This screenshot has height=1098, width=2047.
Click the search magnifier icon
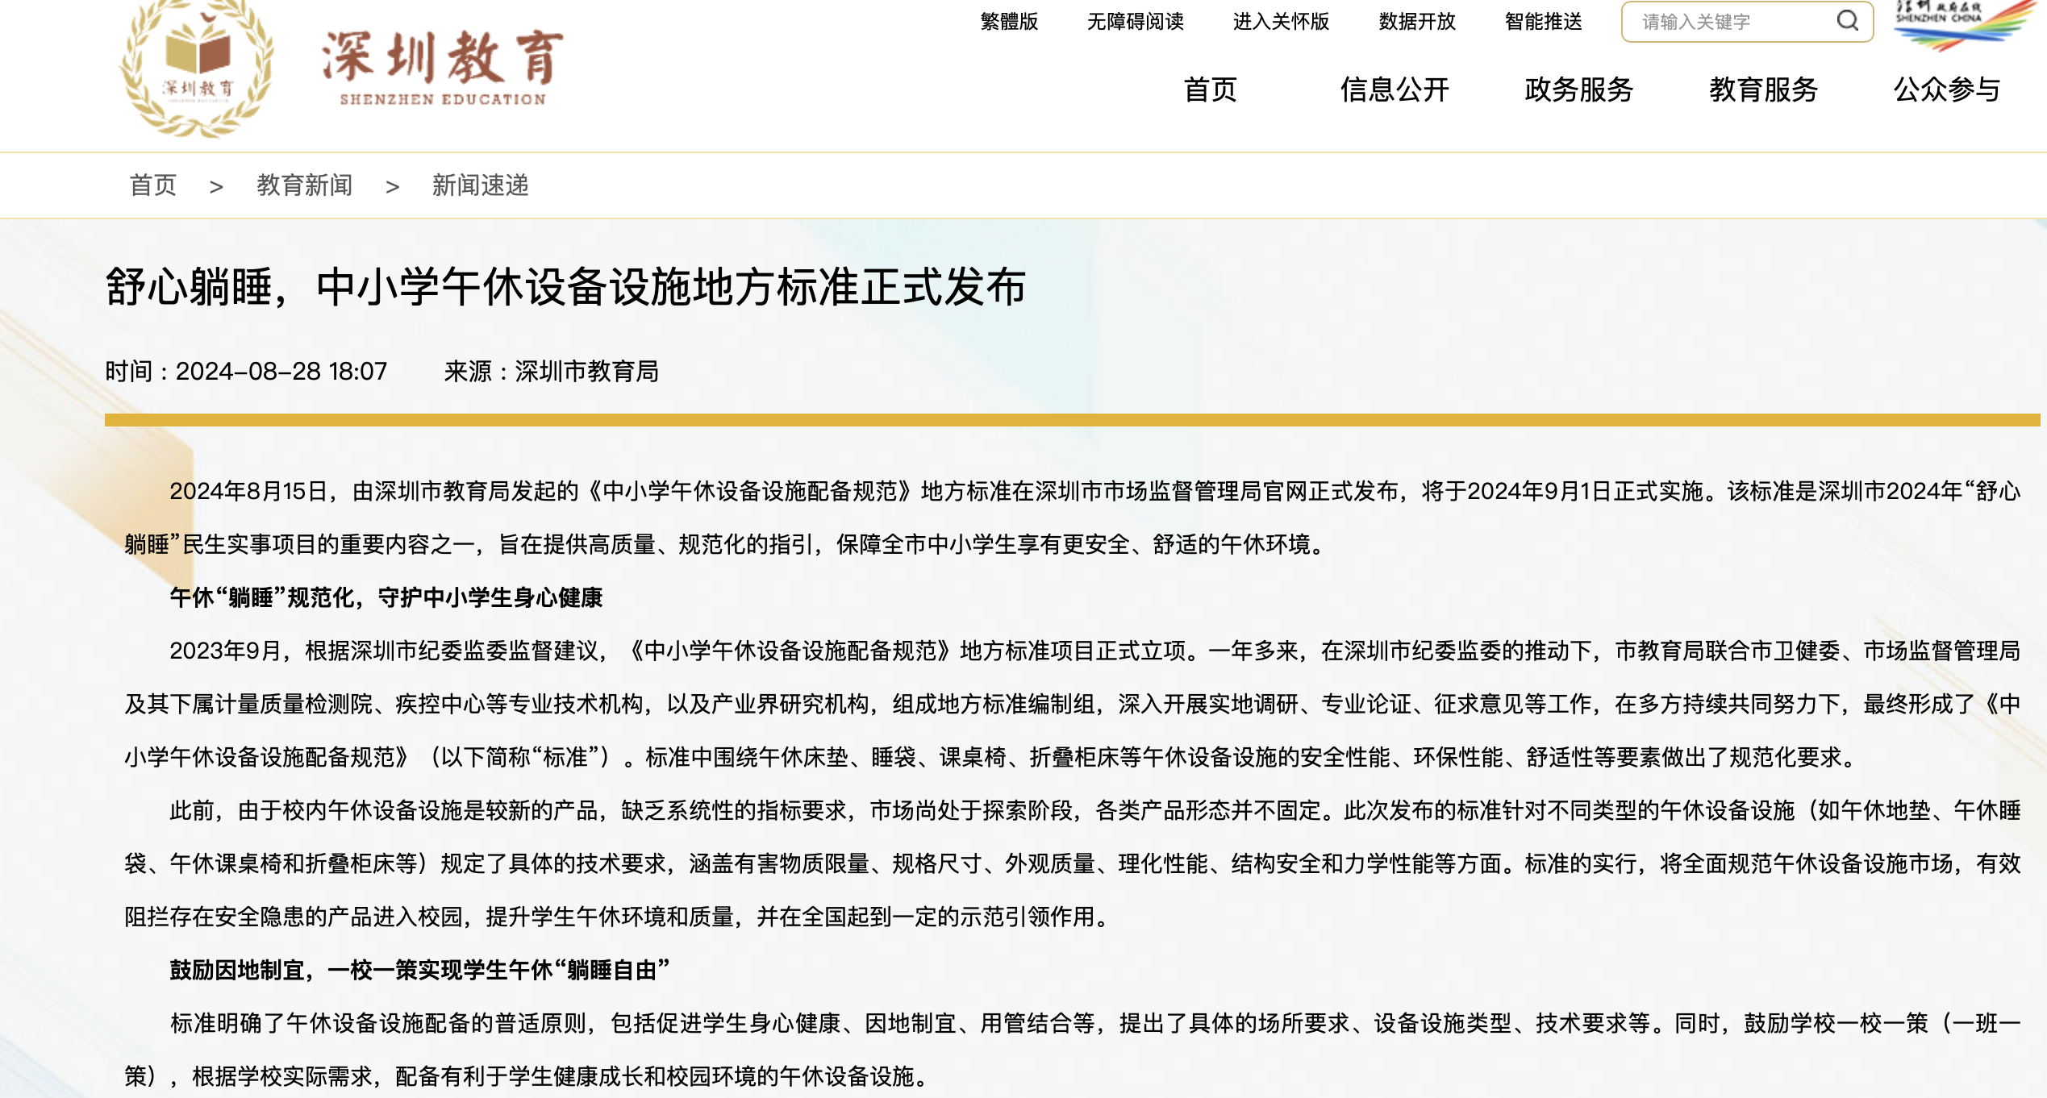pyautogui.click(x=1847, y=21)
